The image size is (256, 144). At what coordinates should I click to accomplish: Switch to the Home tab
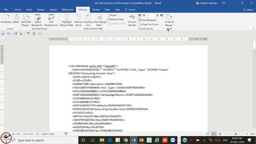[x=18, y=10]
